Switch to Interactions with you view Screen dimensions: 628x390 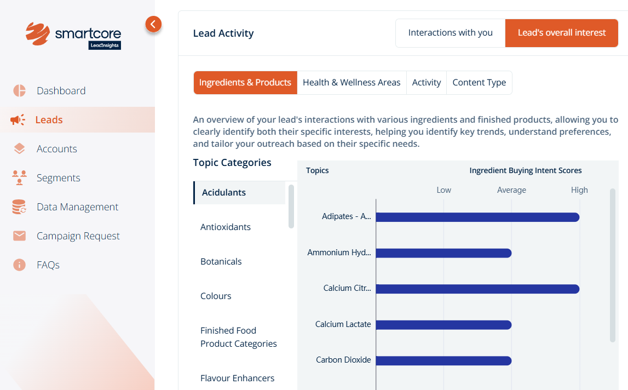tap(450, 33)
